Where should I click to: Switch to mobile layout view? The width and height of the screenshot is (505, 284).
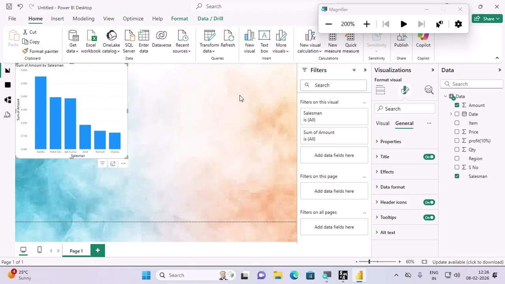pos(39,250)
